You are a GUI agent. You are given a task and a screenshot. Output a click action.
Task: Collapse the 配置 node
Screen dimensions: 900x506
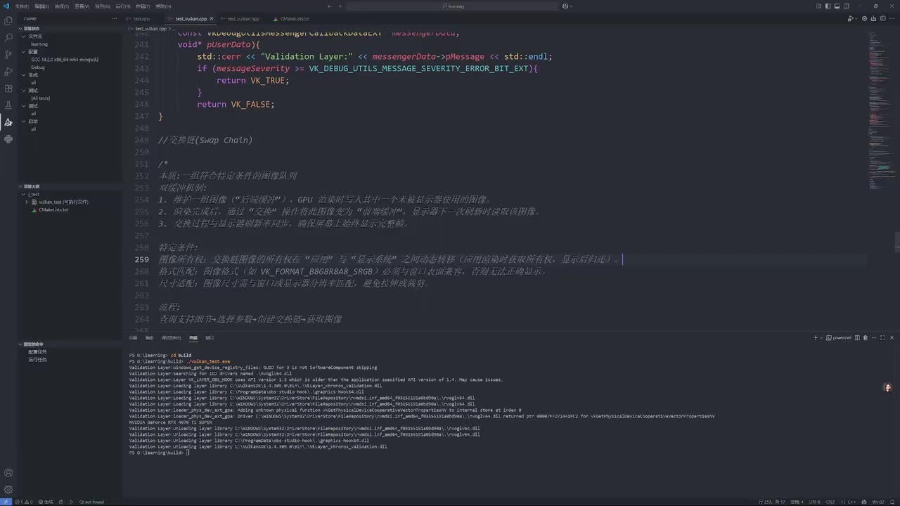(25, 51)
